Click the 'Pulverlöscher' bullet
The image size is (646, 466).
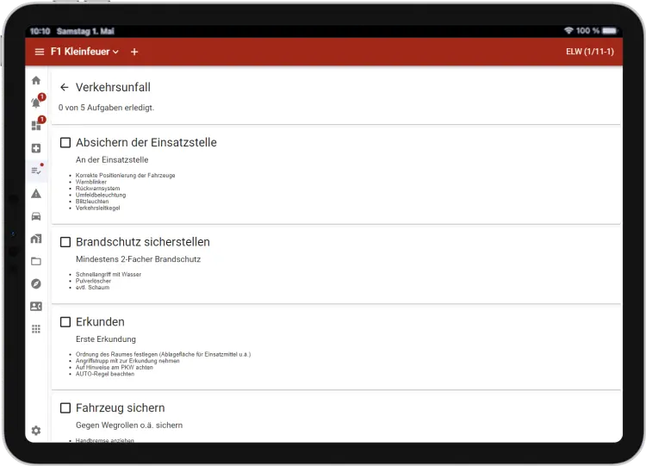94,281
